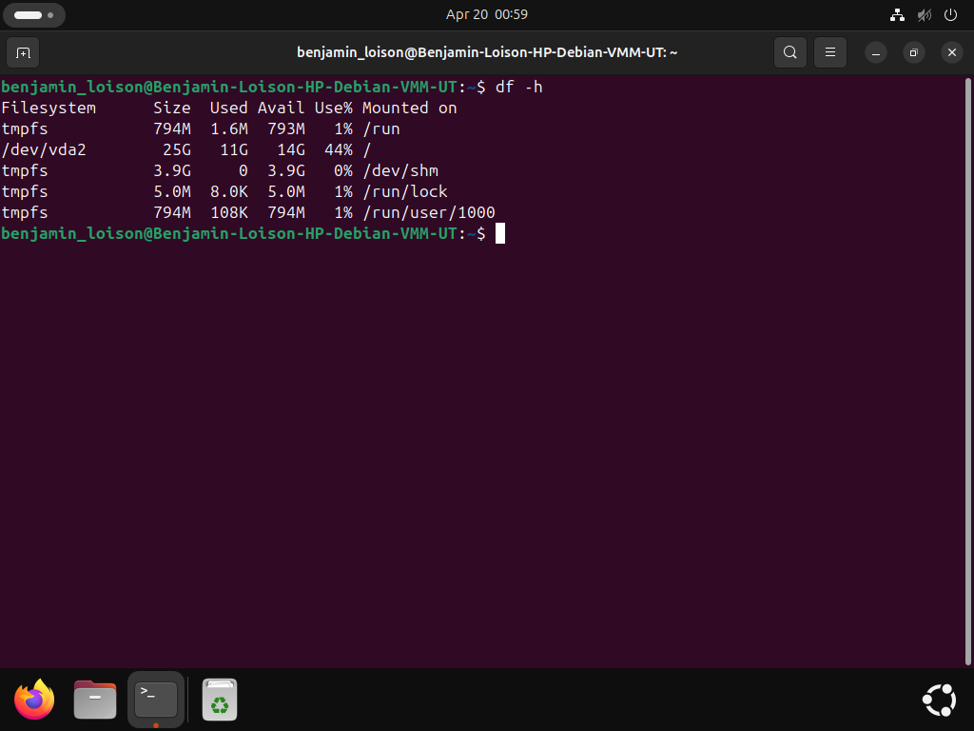974x731 pixels.
Task: Open power menu from top bar
Action: [x=950, y=15]
